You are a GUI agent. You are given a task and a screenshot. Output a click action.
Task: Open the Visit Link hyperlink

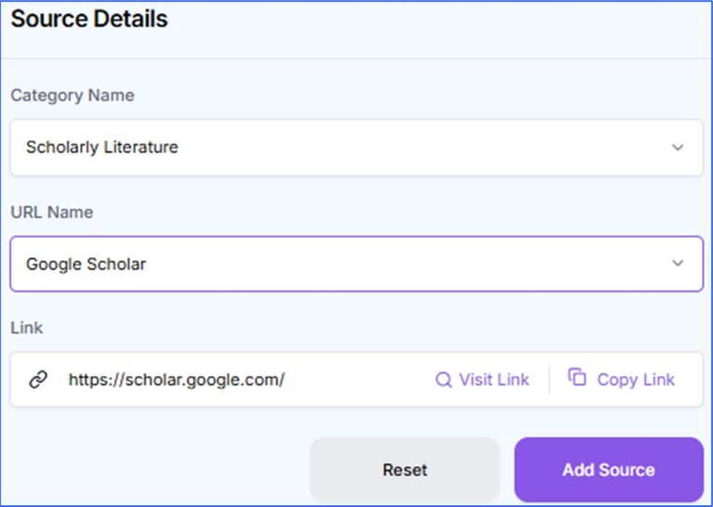494,379
